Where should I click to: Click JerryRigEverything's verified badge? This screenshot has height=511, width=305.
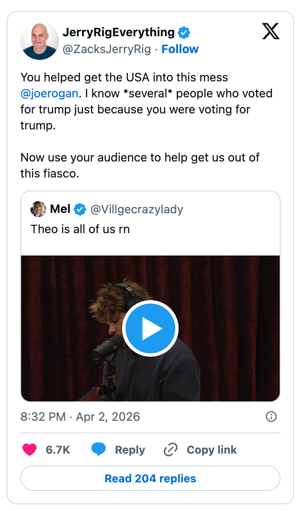tap(184, 32)
